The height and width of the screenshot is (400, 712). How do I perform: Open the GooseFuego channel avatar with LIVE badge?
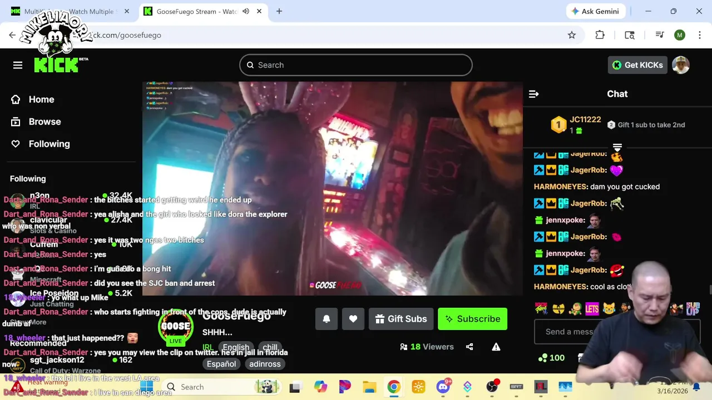pyautogui.click(x=176, y=327)
